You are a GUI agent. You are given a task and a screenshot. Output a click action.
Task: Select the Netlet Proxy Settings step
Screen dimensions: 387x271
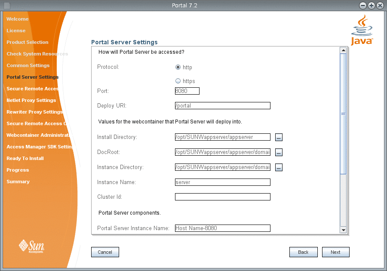pyautogui.click(x=31, y=100)
